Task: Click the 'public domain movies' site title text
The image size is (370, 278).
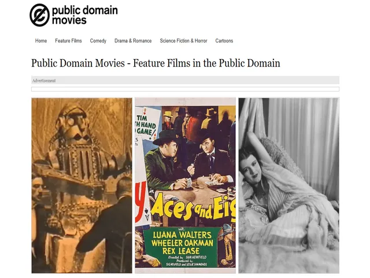Action: point(84,15)
